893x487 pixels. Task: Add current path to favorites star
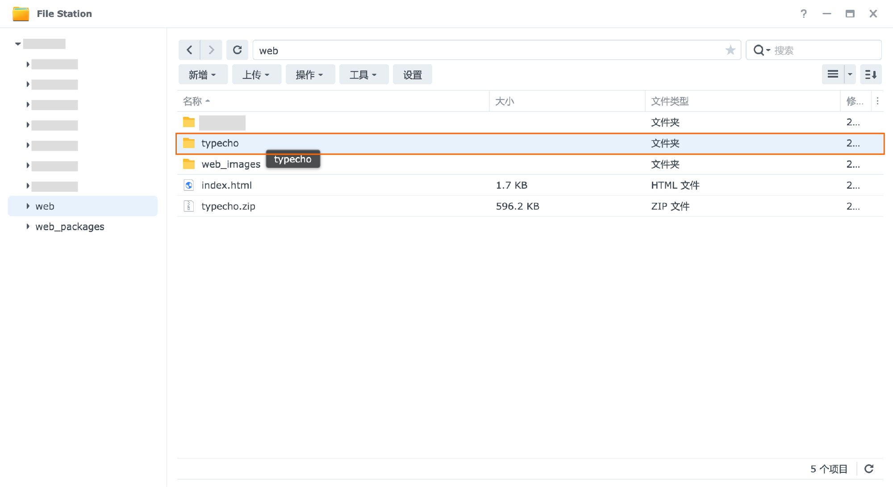[x=730, y=50]
